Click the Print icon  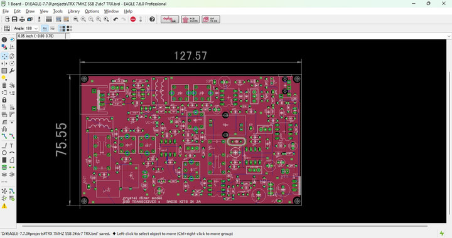point(22,19)
